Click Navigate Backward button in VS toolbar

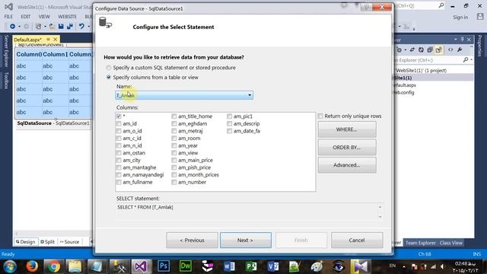coord(12,27)
